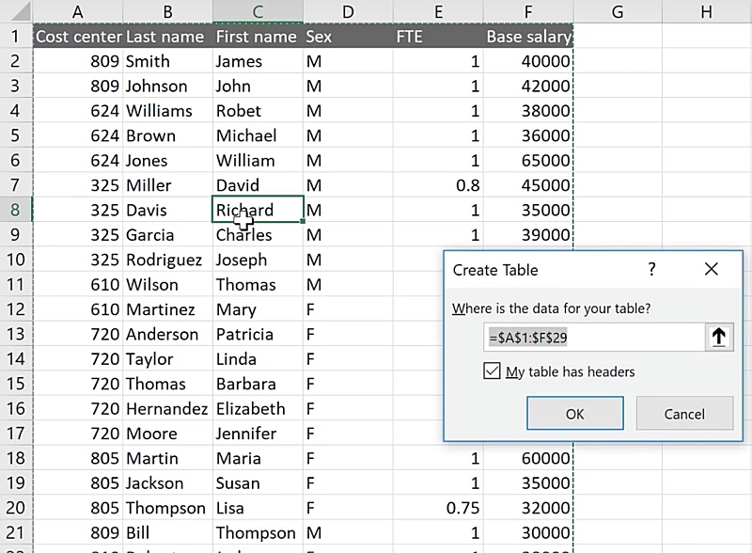Click the collapse dialog range selector arrow
752x553 pixels.
719,338
